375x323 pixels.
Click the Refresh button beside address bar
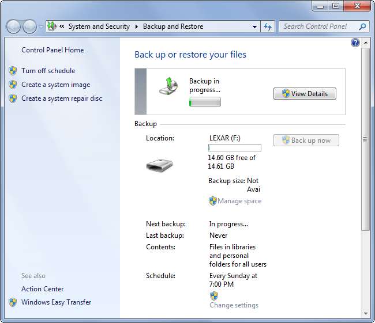(x=268, y=26)
